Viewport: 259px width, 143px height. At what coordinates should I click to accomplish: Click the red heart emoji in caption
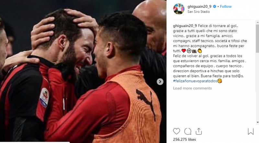pyautogui.click(x=184, y=51)
